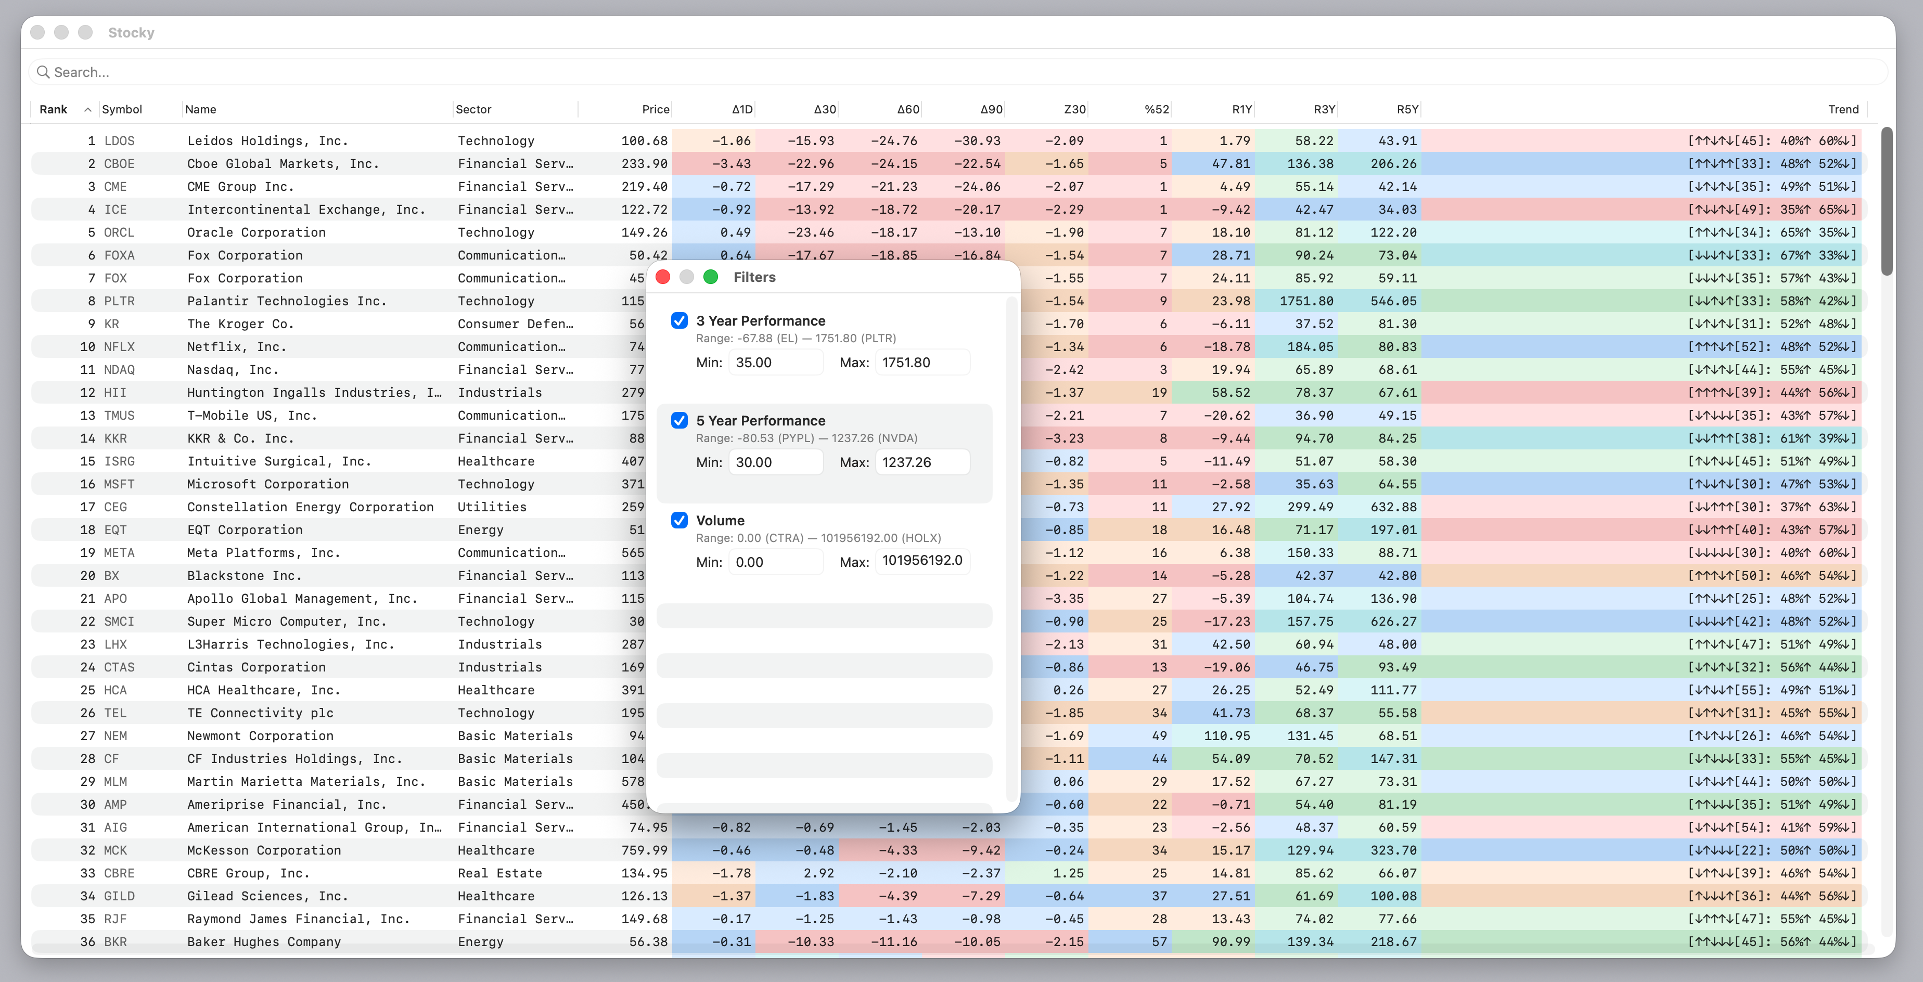Disable the Volume filter checkbox

pyautogui.click(x=680, y=521)
